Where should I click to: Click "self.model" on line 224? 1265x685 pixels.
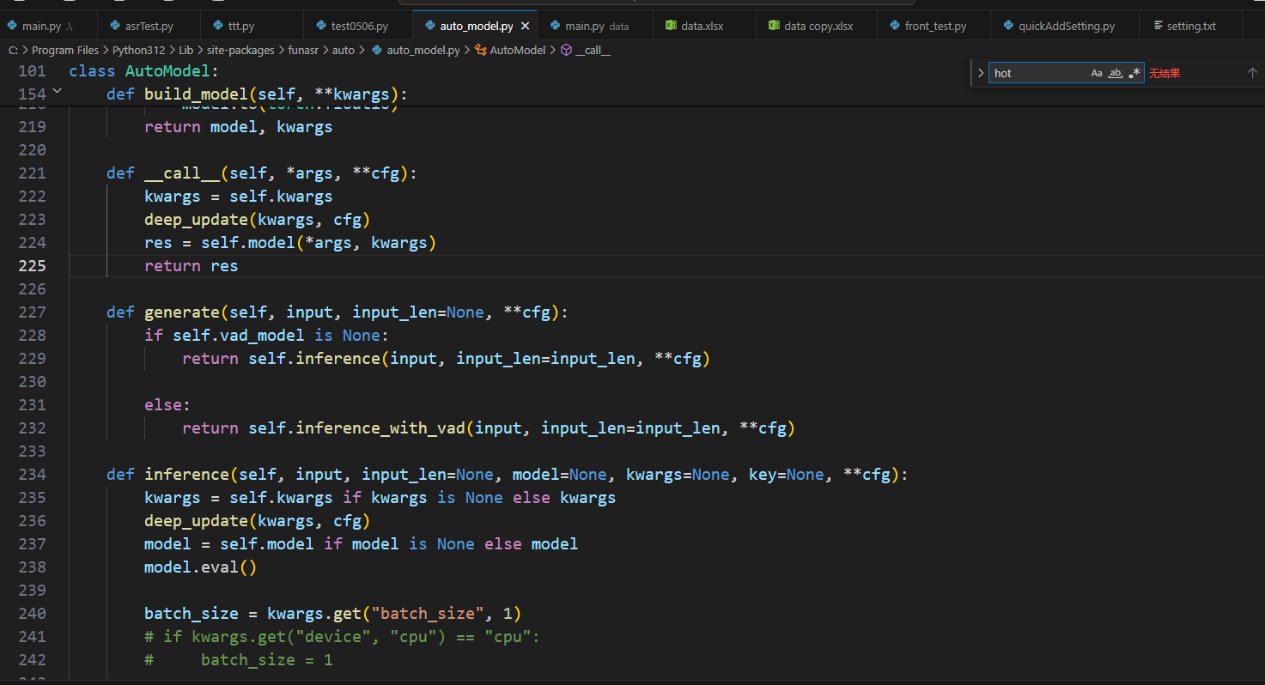coord(248,243)
